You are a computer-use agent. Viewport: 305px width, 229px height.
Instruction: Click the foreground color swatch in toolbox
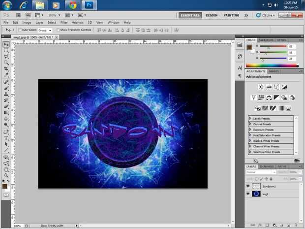coord(4,186)
